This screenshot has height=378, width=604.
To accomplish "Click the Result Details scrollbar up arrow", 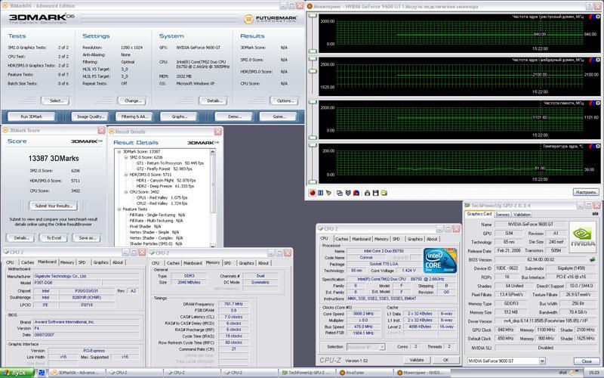I will [213, 153].
